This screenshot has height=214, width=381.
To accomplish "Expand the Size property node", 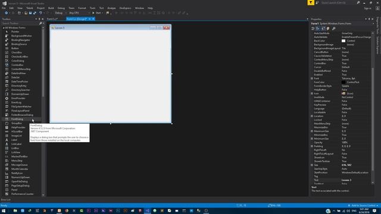I will click(312, 165).
